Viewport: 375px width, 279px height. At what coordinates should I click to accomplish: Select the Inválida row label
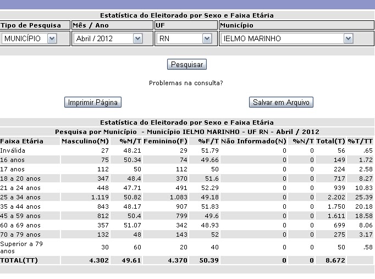[13, 150]
